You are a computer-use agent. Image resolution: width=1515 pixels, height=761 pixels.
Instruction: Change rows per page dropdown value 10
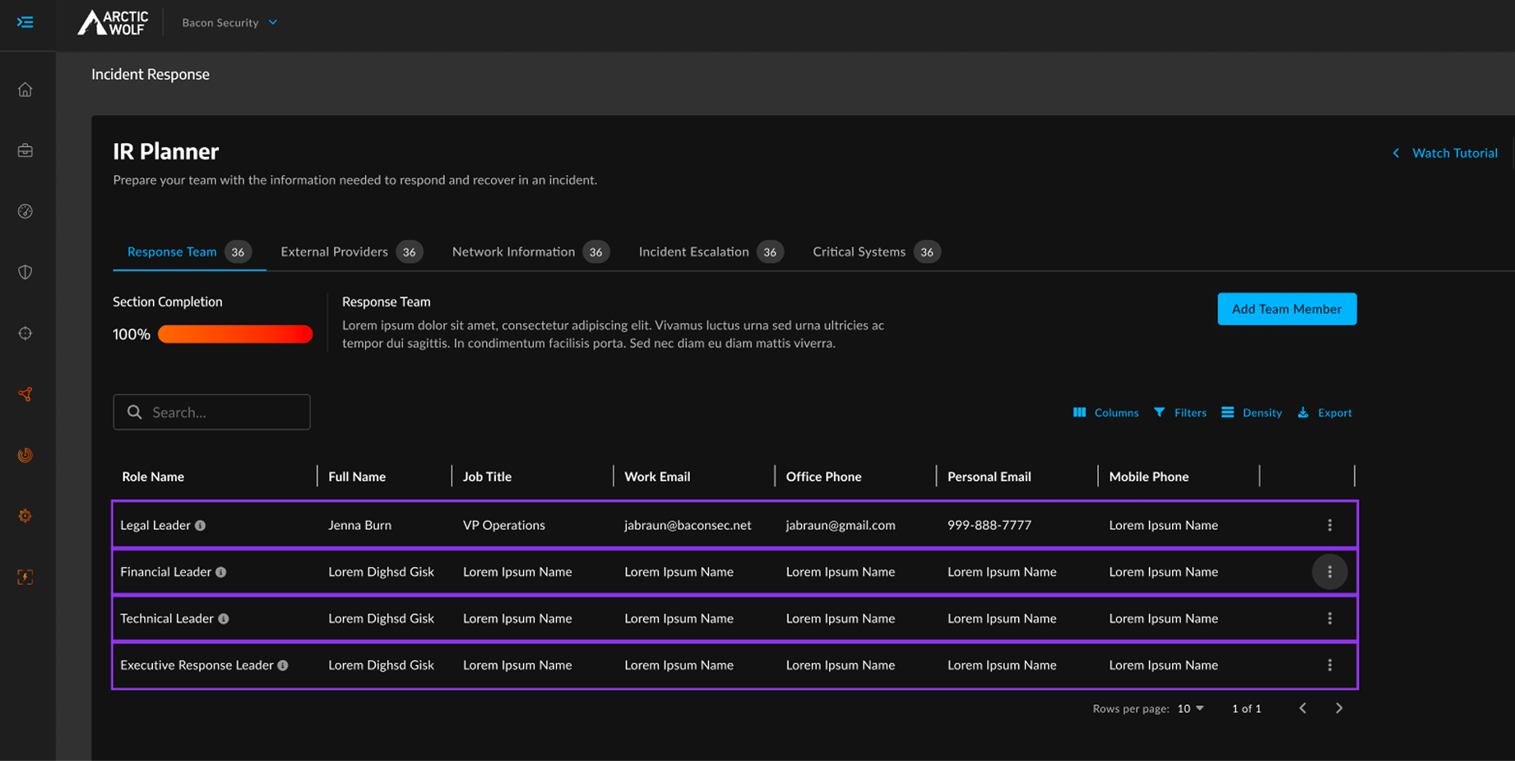(1190, 708)
